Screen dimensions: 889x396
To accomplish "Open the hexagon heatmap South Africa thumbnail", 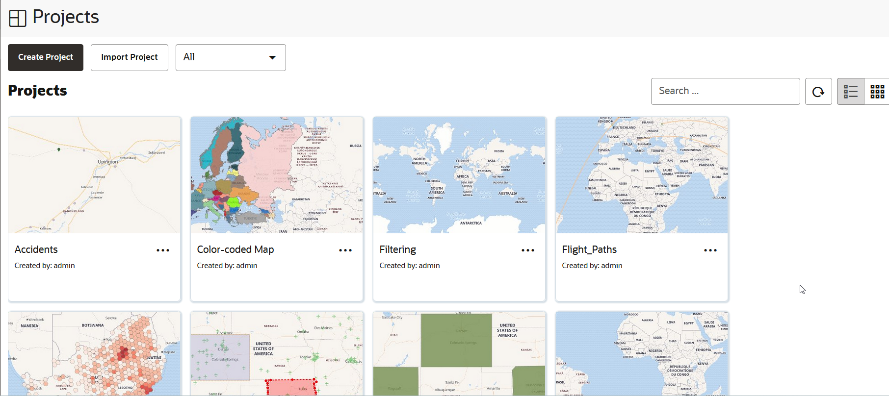I will 94,353.
